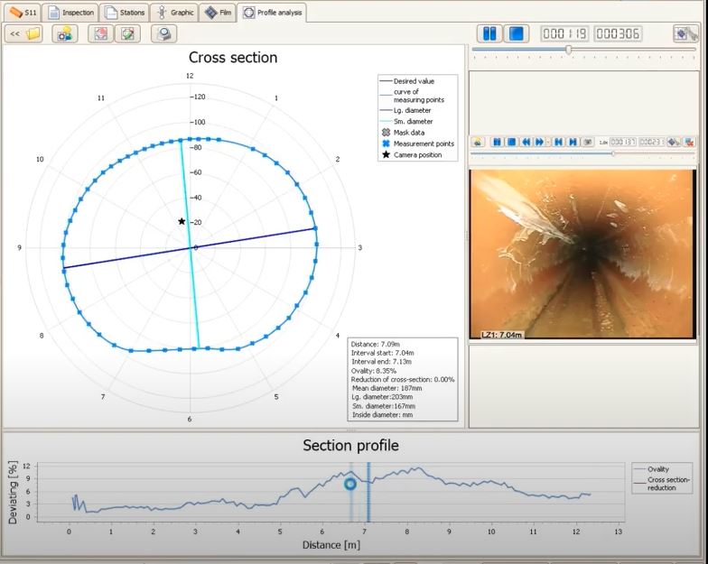Go to the Graphic tab

[x=174, y=13]
